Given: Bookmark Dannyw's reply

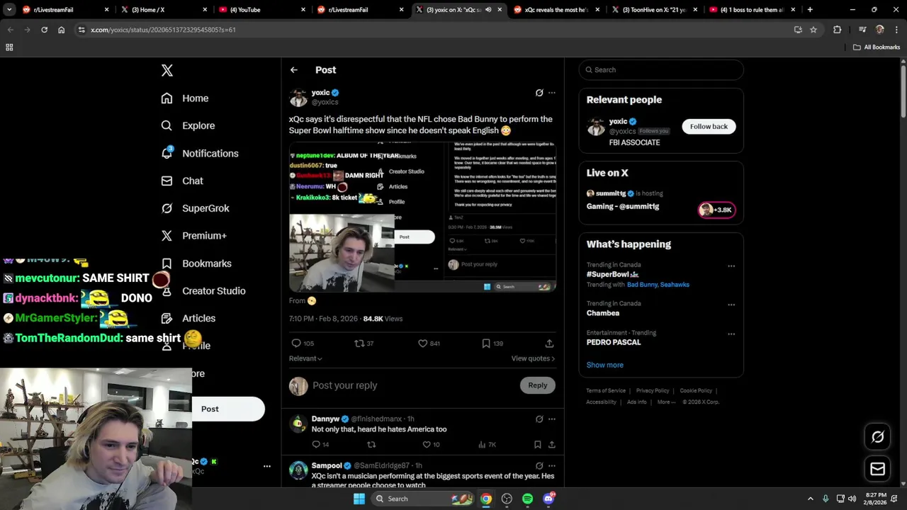Looking at the screenshot, I should (538, 444).
